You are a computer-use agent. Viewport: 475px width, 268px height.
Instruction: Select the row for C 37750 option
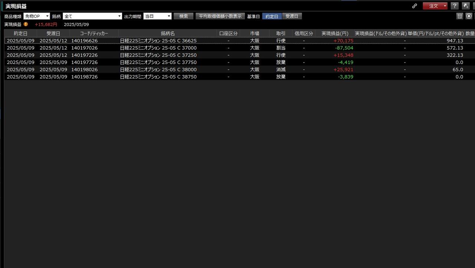(x=240, y=62)
